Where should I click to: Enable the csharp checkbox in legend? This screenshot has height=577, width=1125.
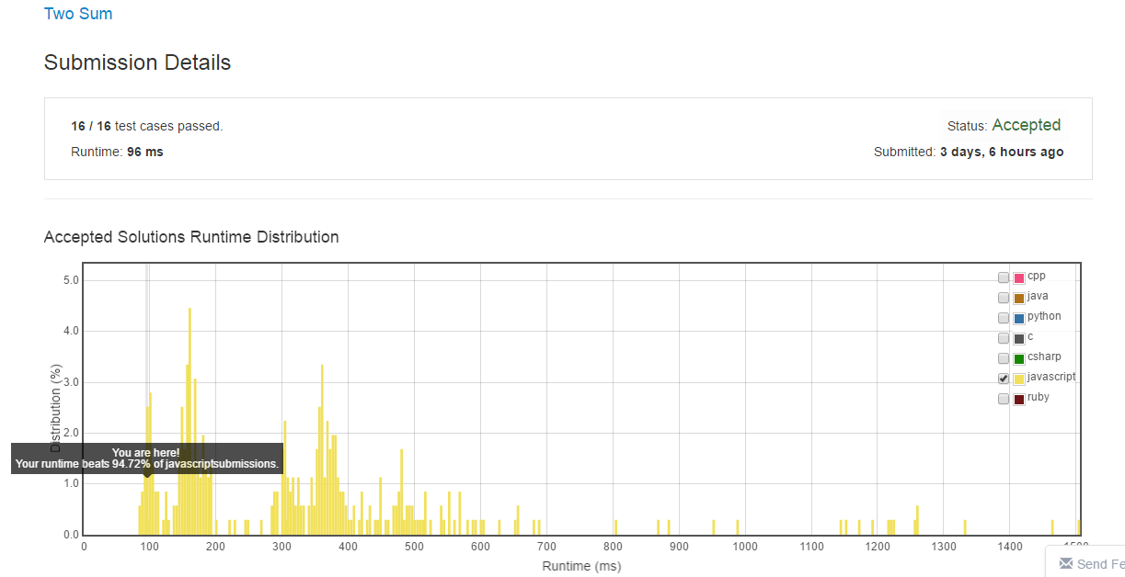tap(1004, 358)
